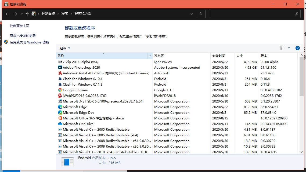Sort by the 名称 column header
This screenshot has height=172, width=306.
(x=102, y=56)
